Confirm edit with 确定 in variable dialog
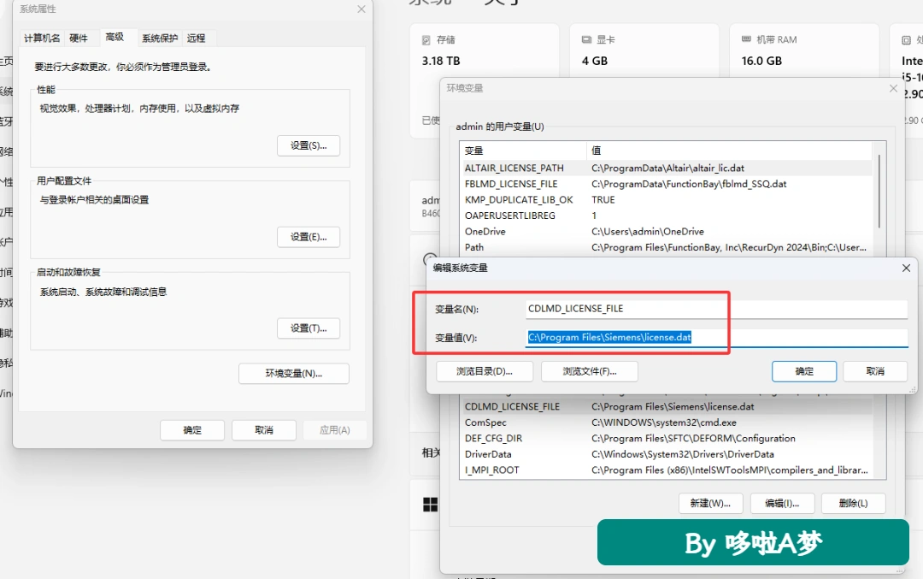The image size is (923, 579). coord(804,371)
